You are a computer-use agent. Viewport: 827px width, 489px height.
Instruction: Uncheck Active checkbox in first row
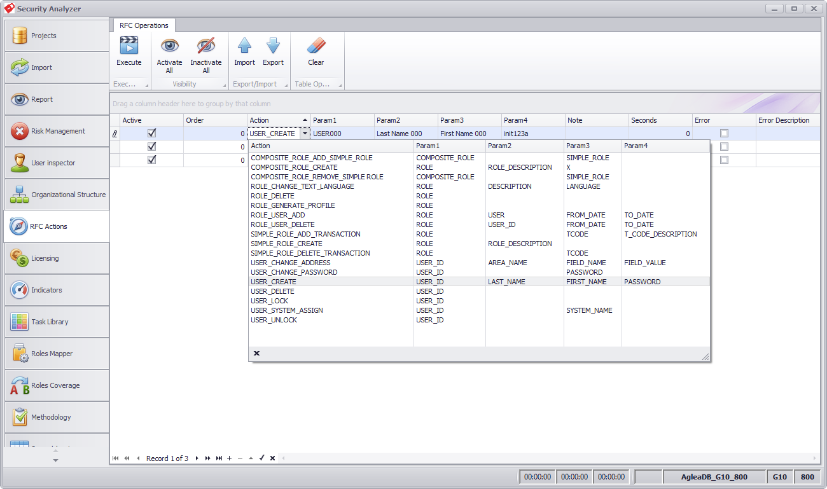point(151,134)
